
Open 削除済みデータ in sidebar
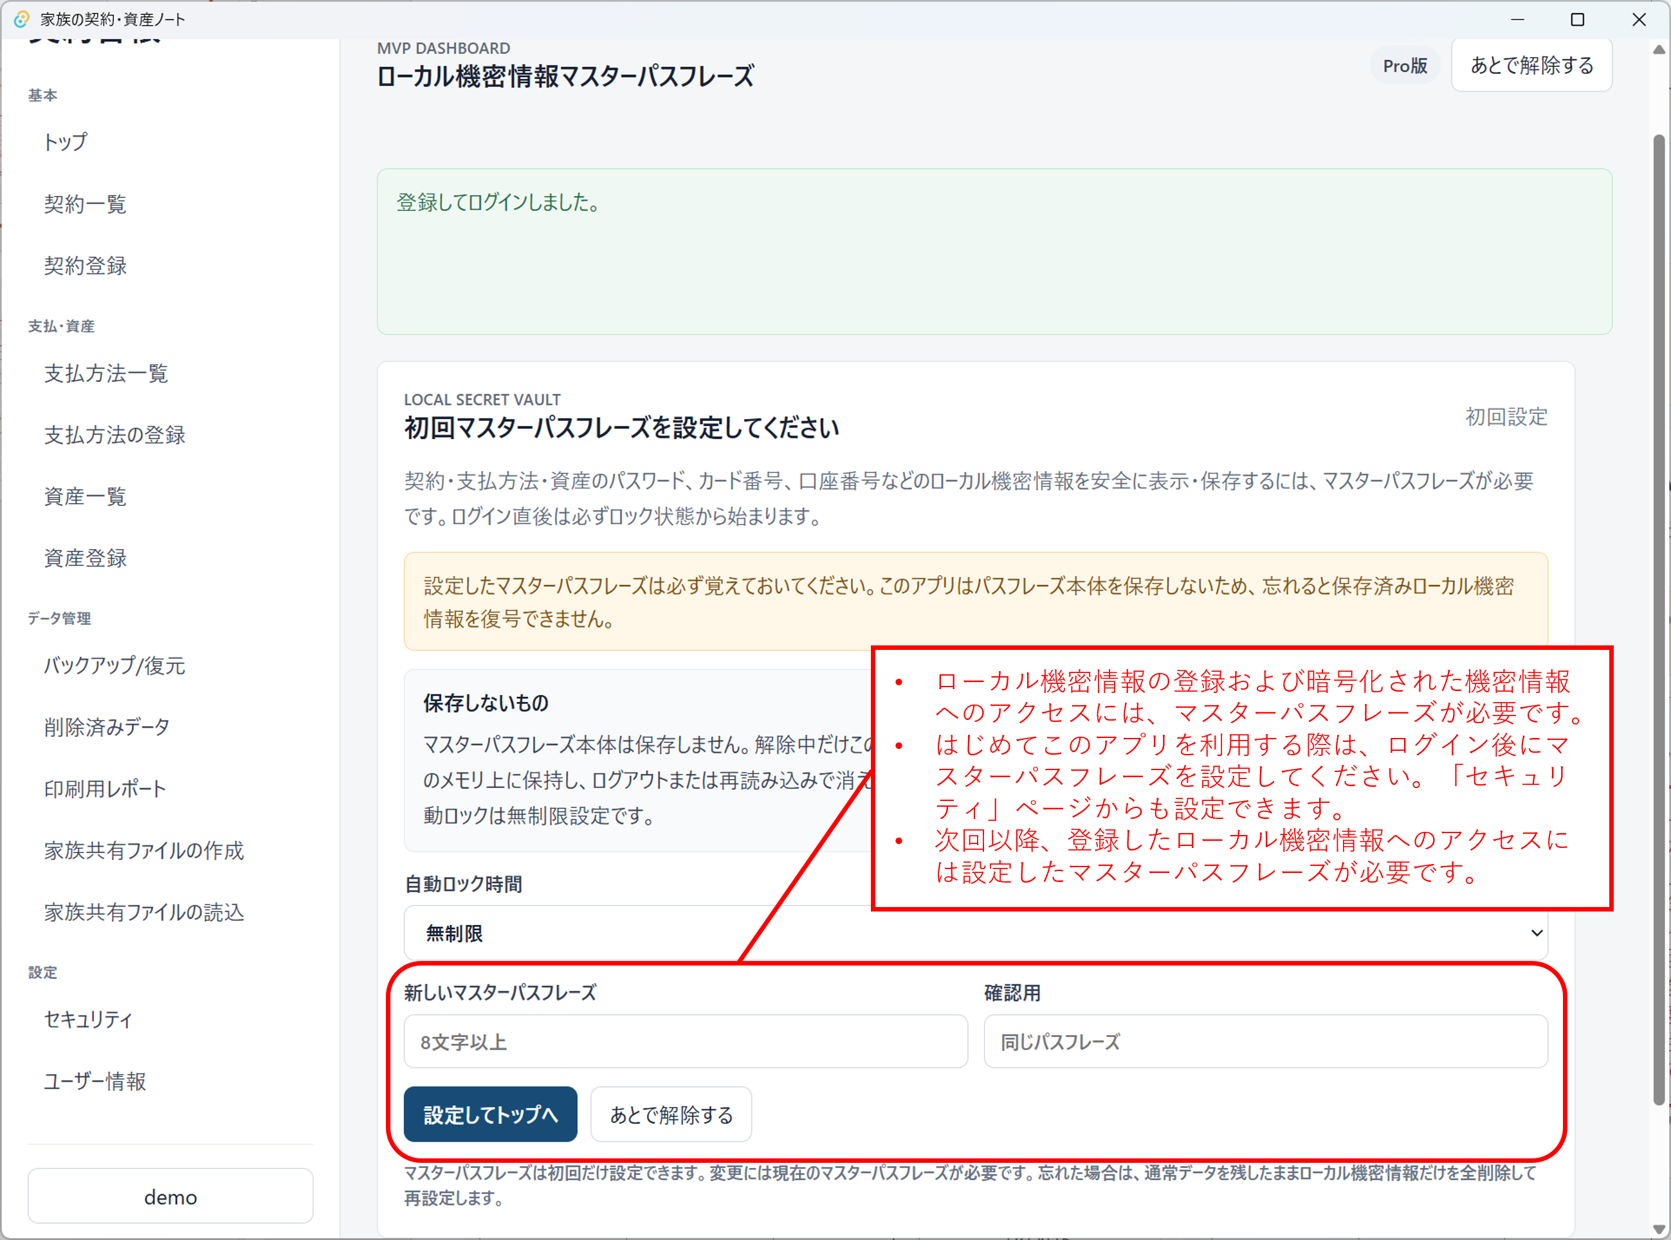click(x=107, y=726)
